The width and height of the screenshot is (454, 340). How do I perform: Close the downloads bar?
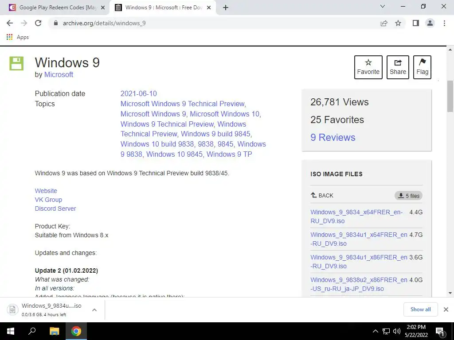pos(446,309)
